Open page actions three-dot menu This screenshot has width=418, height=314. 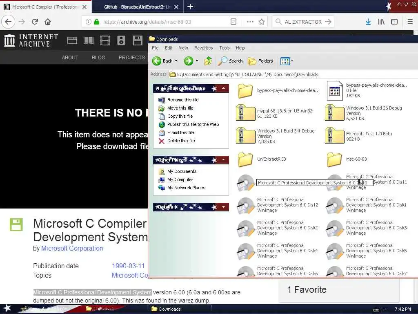click(x=250, y=22)
